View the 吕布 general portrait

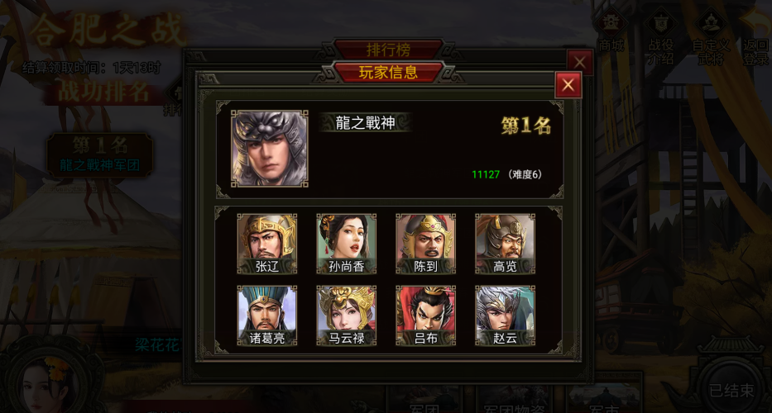click(x=425, y=316)
